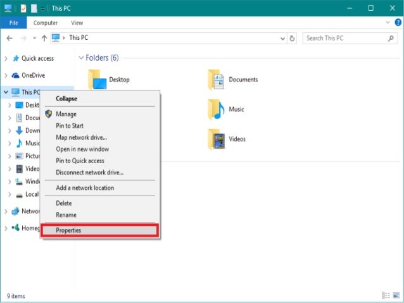The height and width of the screenshot is (303, 404).
Task: Collapse the This PC tree node arrow
Action: point(6,92)
